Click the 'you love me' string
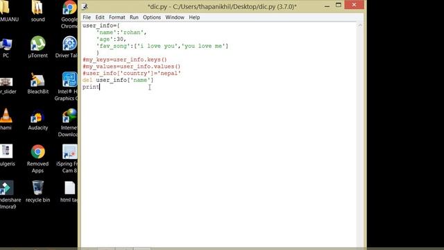This screenshot has height=250, width=444. coord(203,46)
